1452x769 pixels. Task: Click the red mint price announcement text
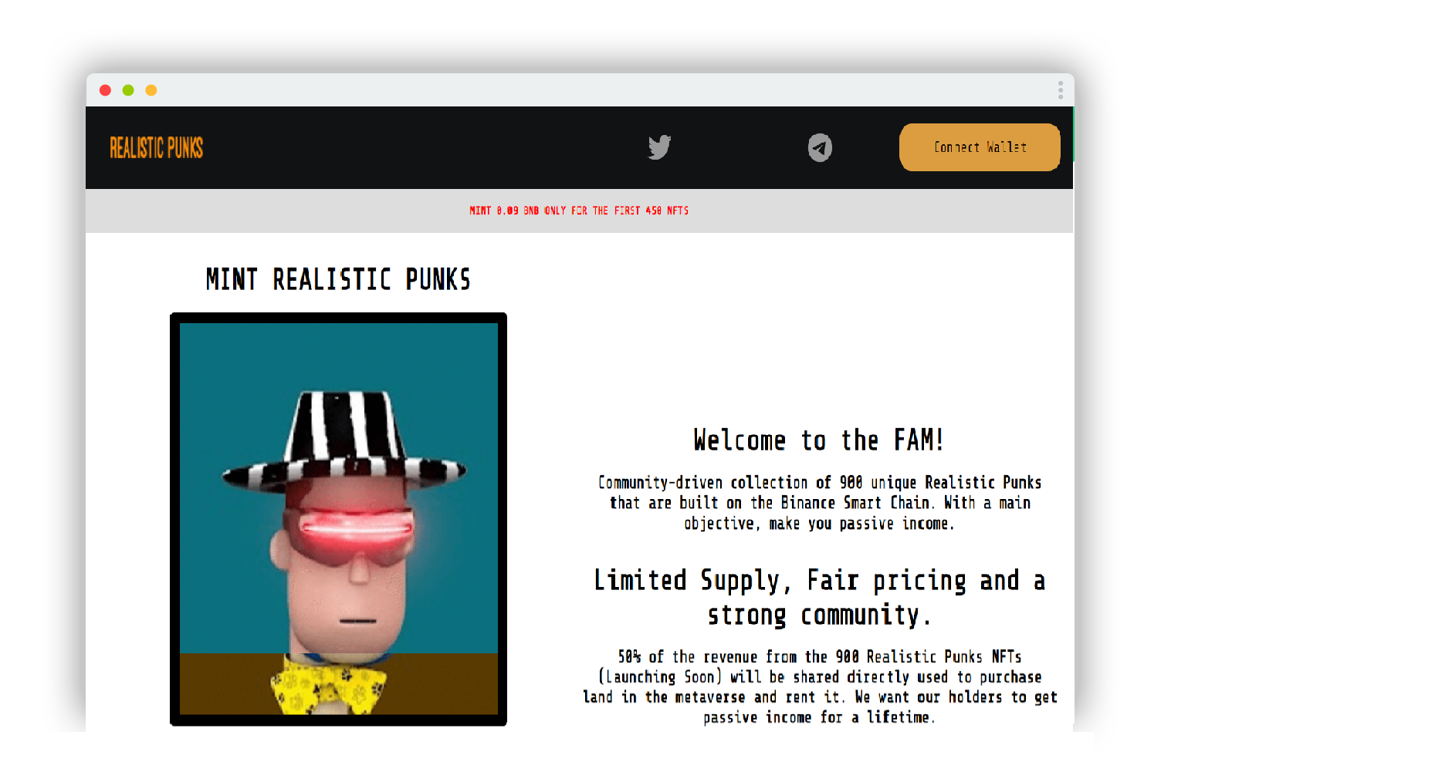[579, 211]
